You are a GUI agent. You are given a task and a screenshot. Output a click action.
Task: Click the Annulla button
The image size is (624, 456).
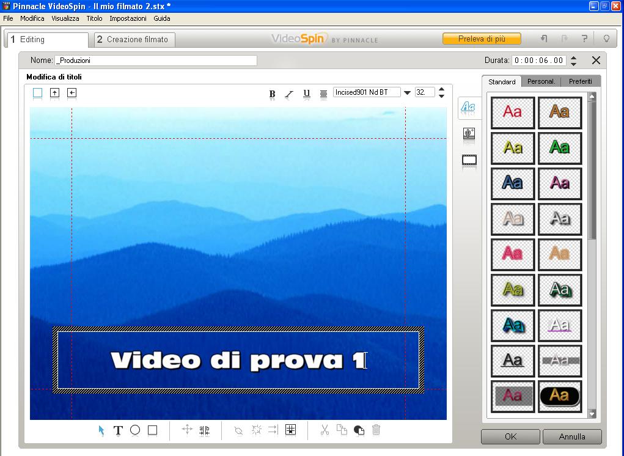[x=572, y=436]
